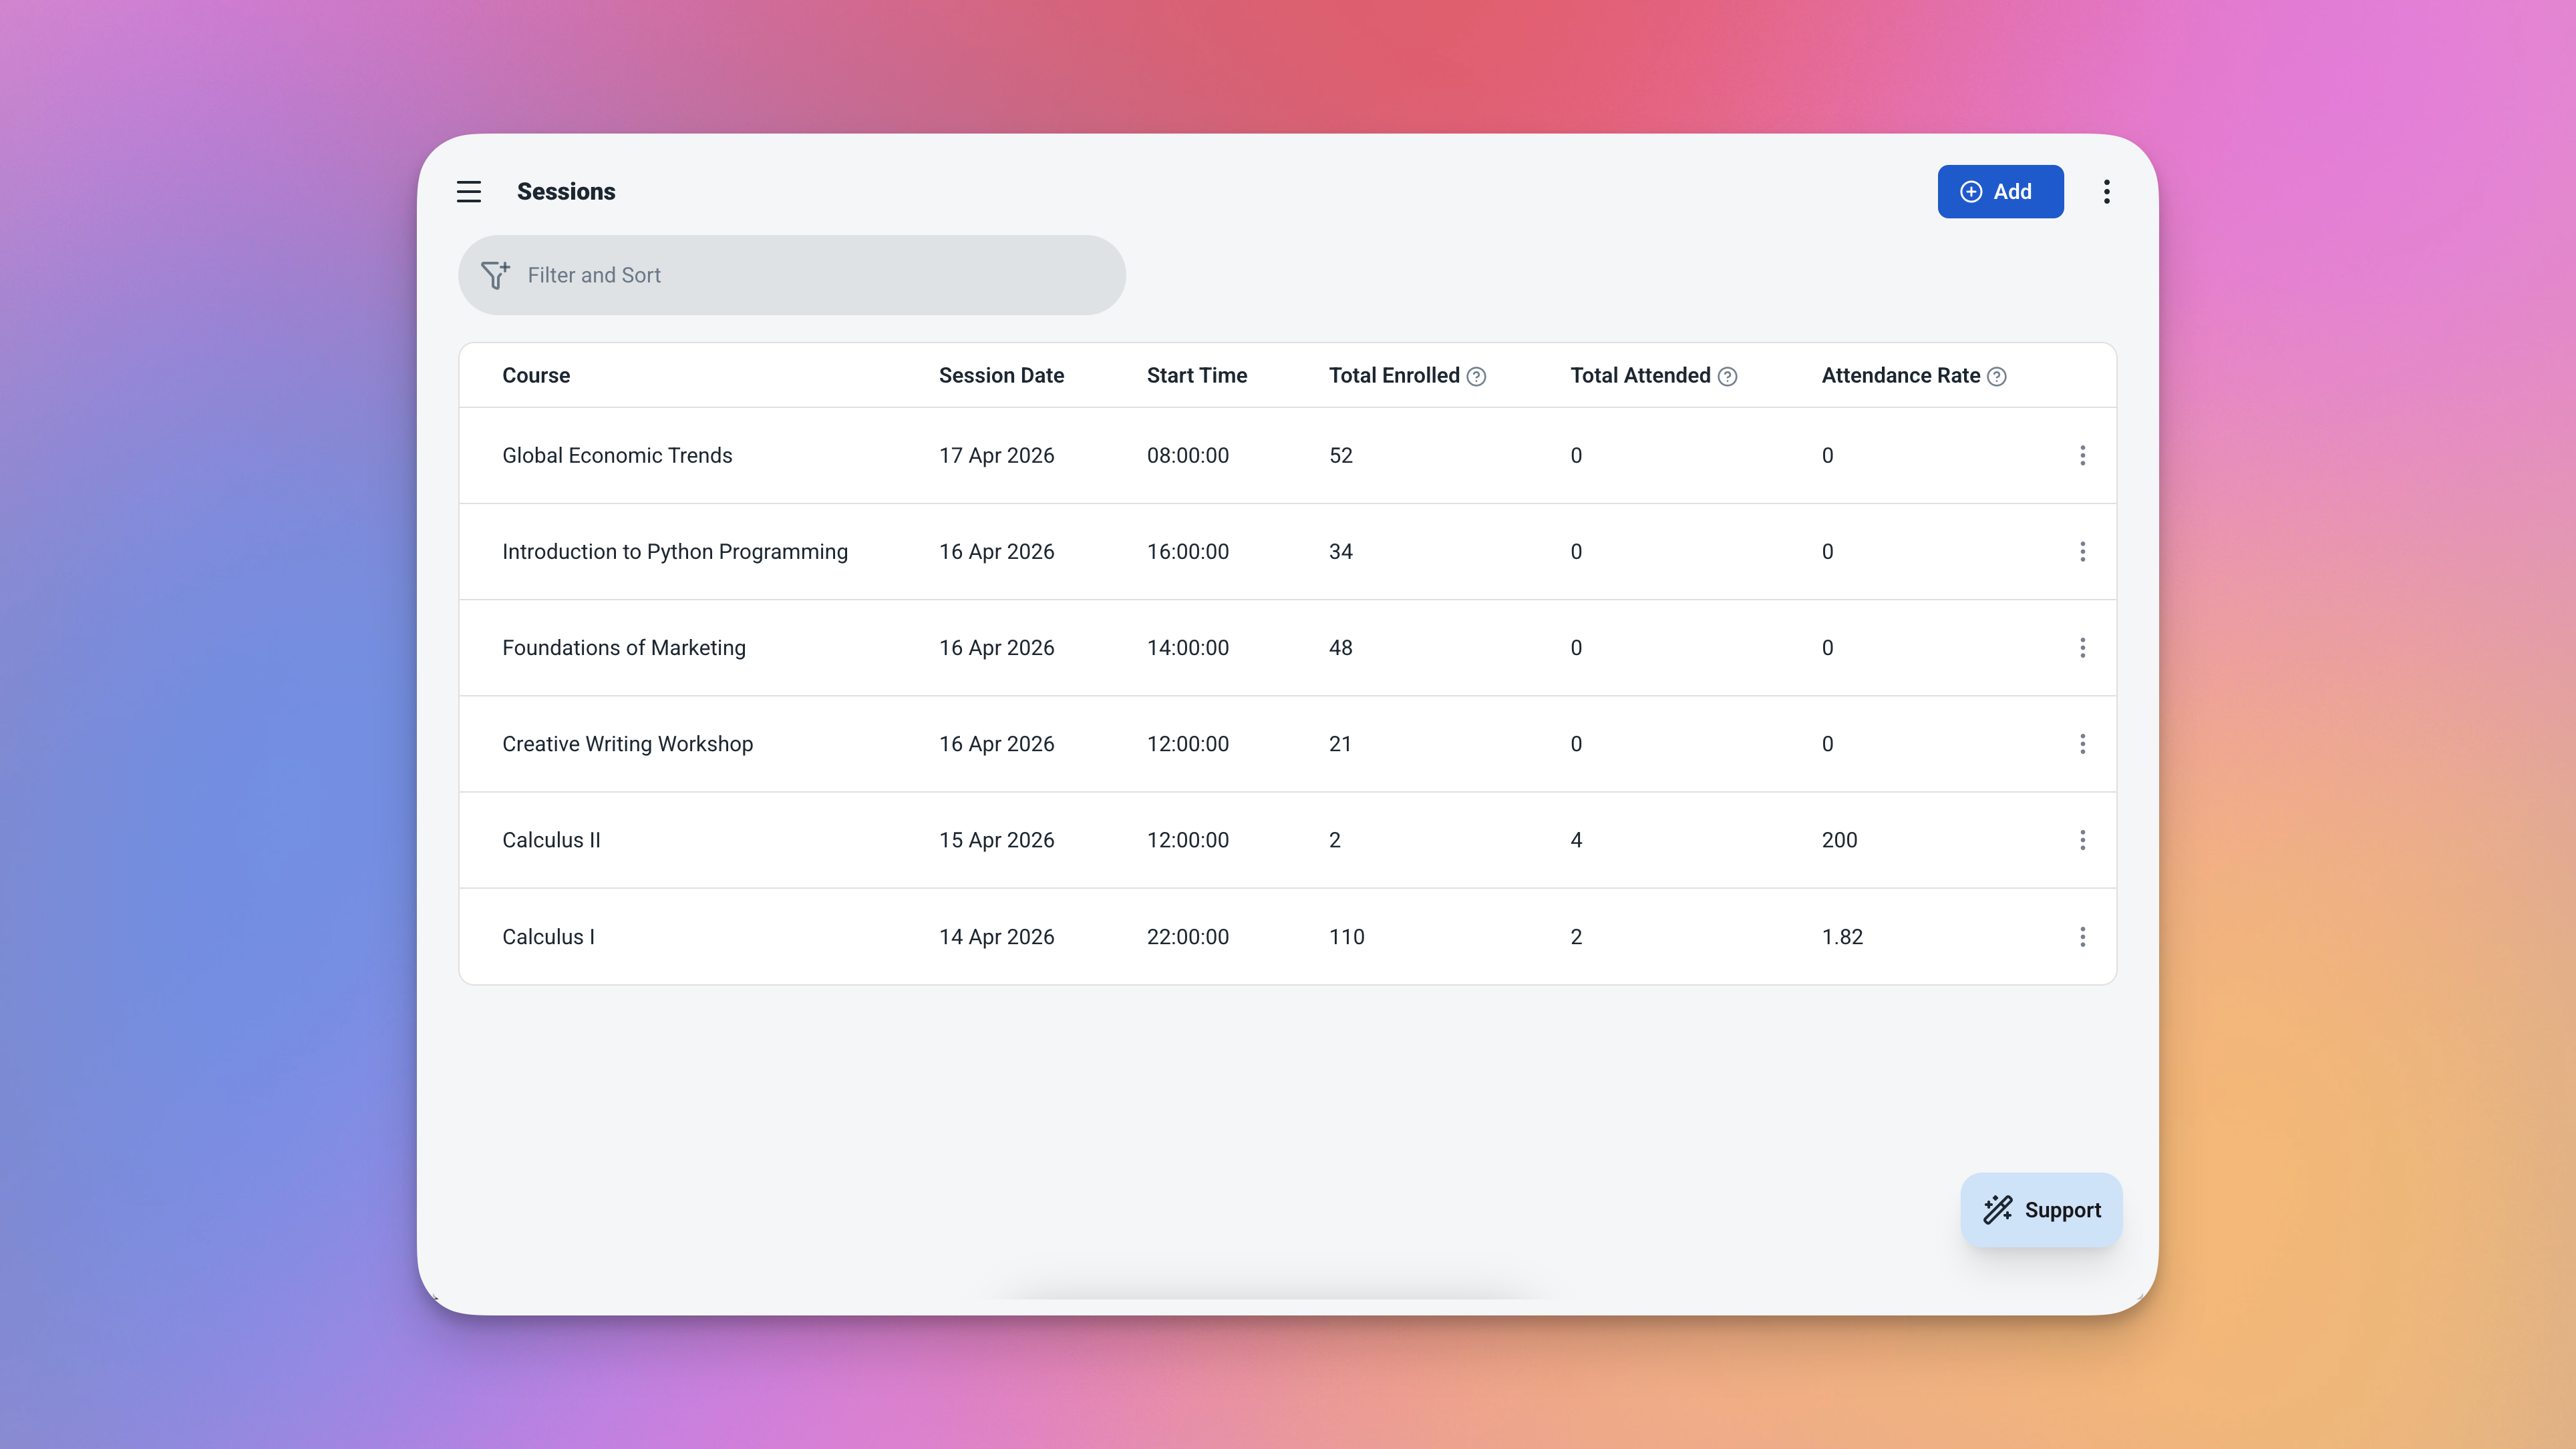
Task: Show the Total Attended help tooltip icon
Action: click(x=1727, y=377)
